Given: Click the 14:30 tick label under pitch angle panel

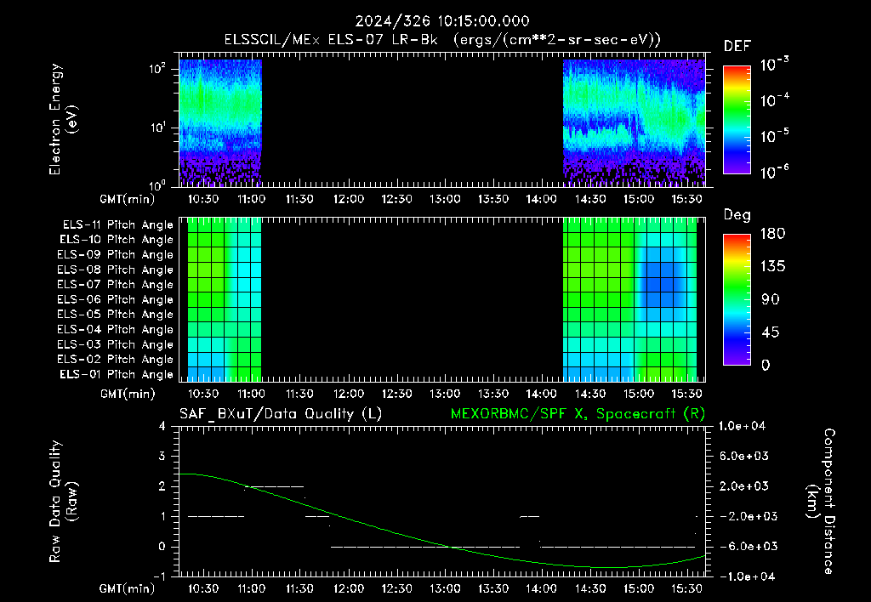Looking at the screenshot, I should point(590,394).
